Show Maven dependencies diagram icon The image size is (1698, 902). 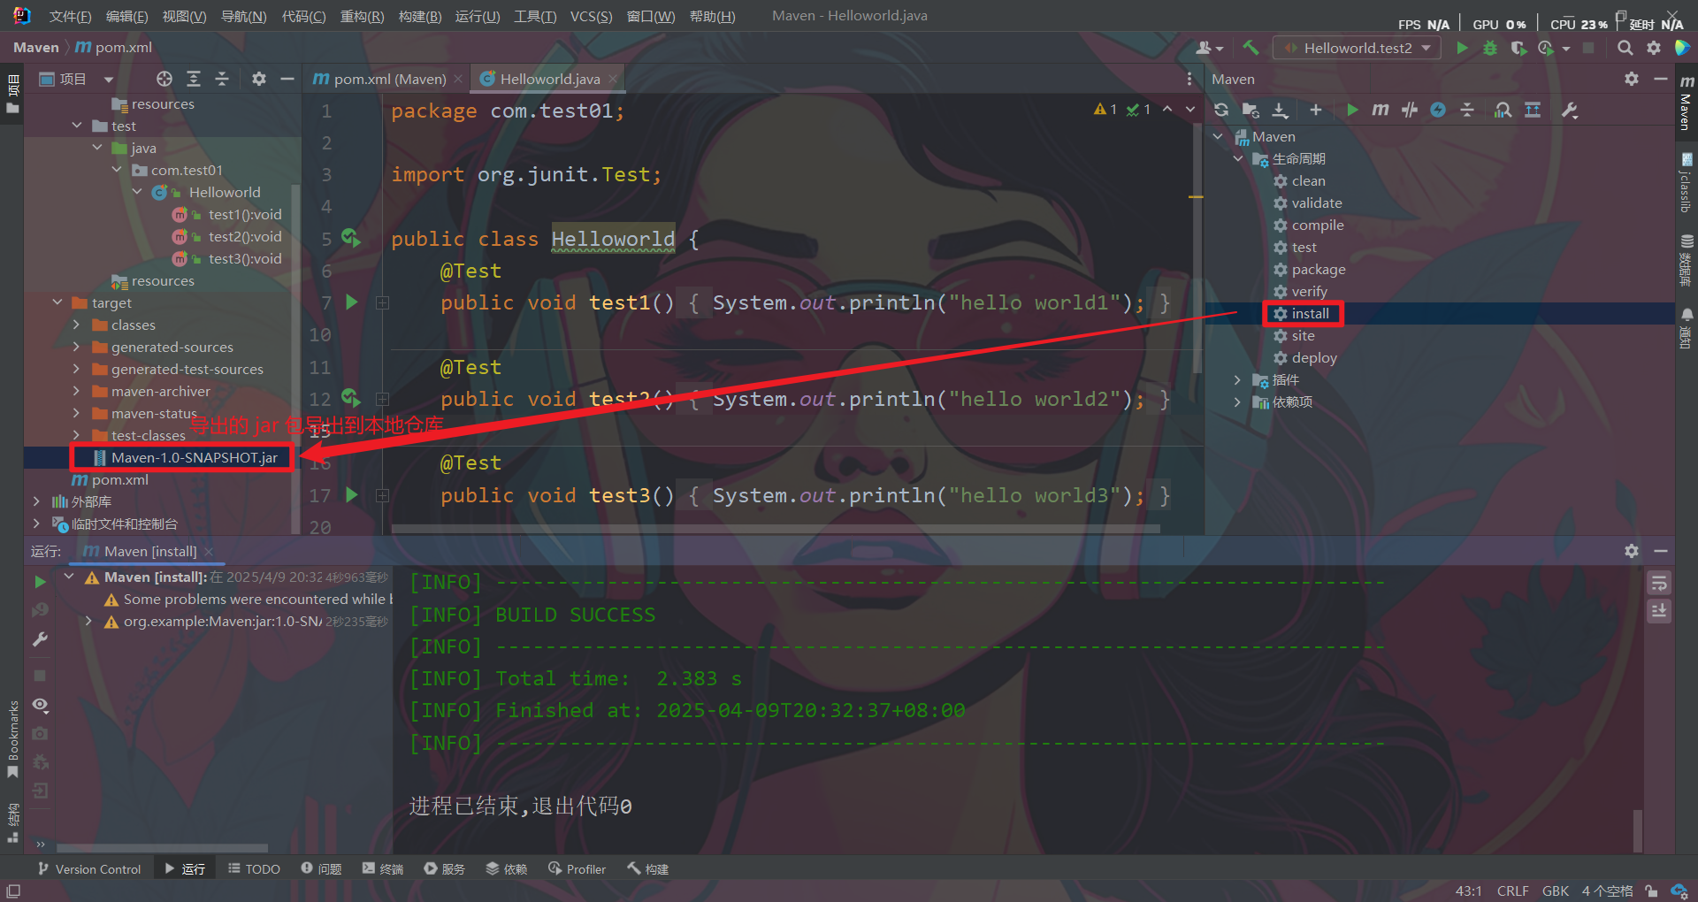tap(1533, 110)
